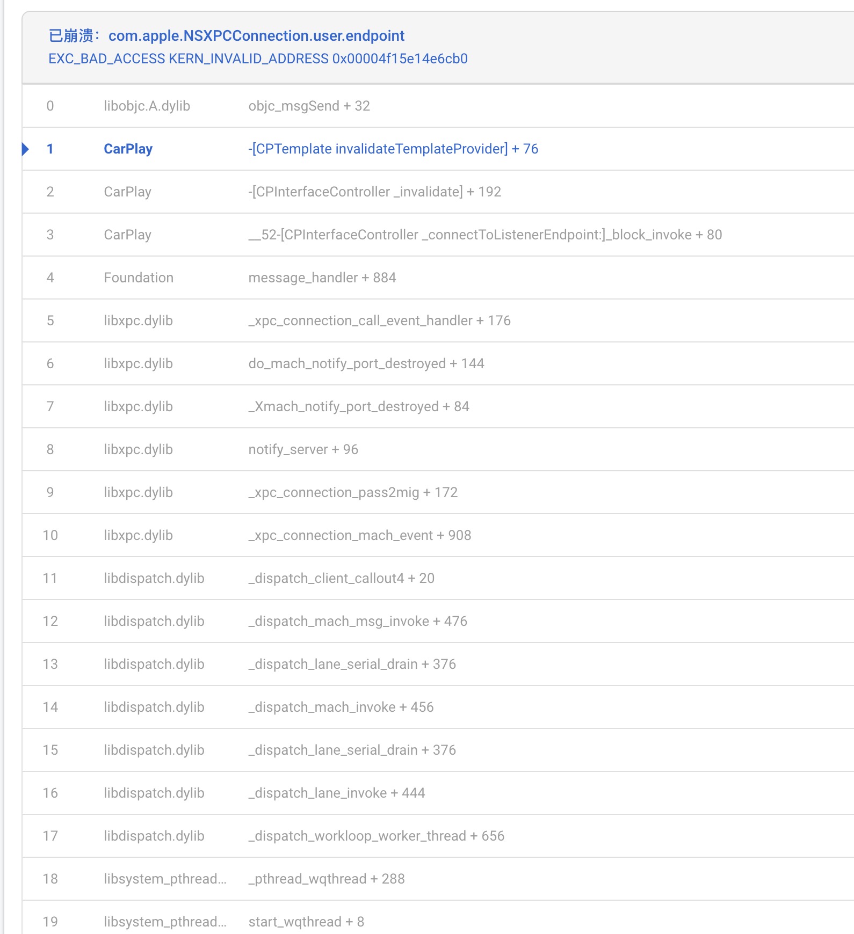This screenshot has width=854, height=934.
Task: Click the blue triangle marker beside frame 1
Action: pyautogui.click(x=25, y=149)
